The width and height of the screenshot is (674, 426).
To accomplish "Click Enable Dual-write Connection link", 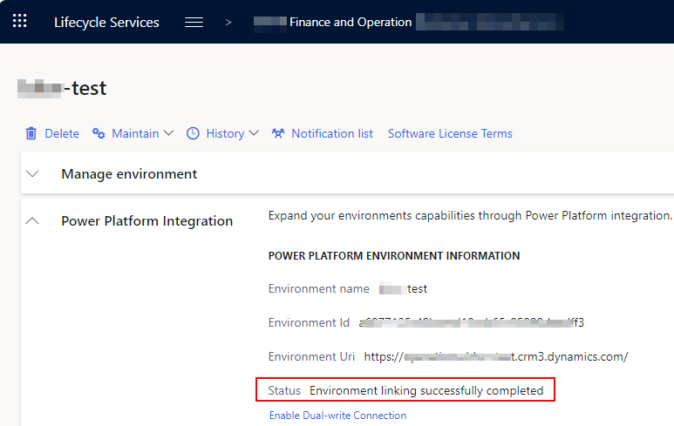I will coord(337,416).
